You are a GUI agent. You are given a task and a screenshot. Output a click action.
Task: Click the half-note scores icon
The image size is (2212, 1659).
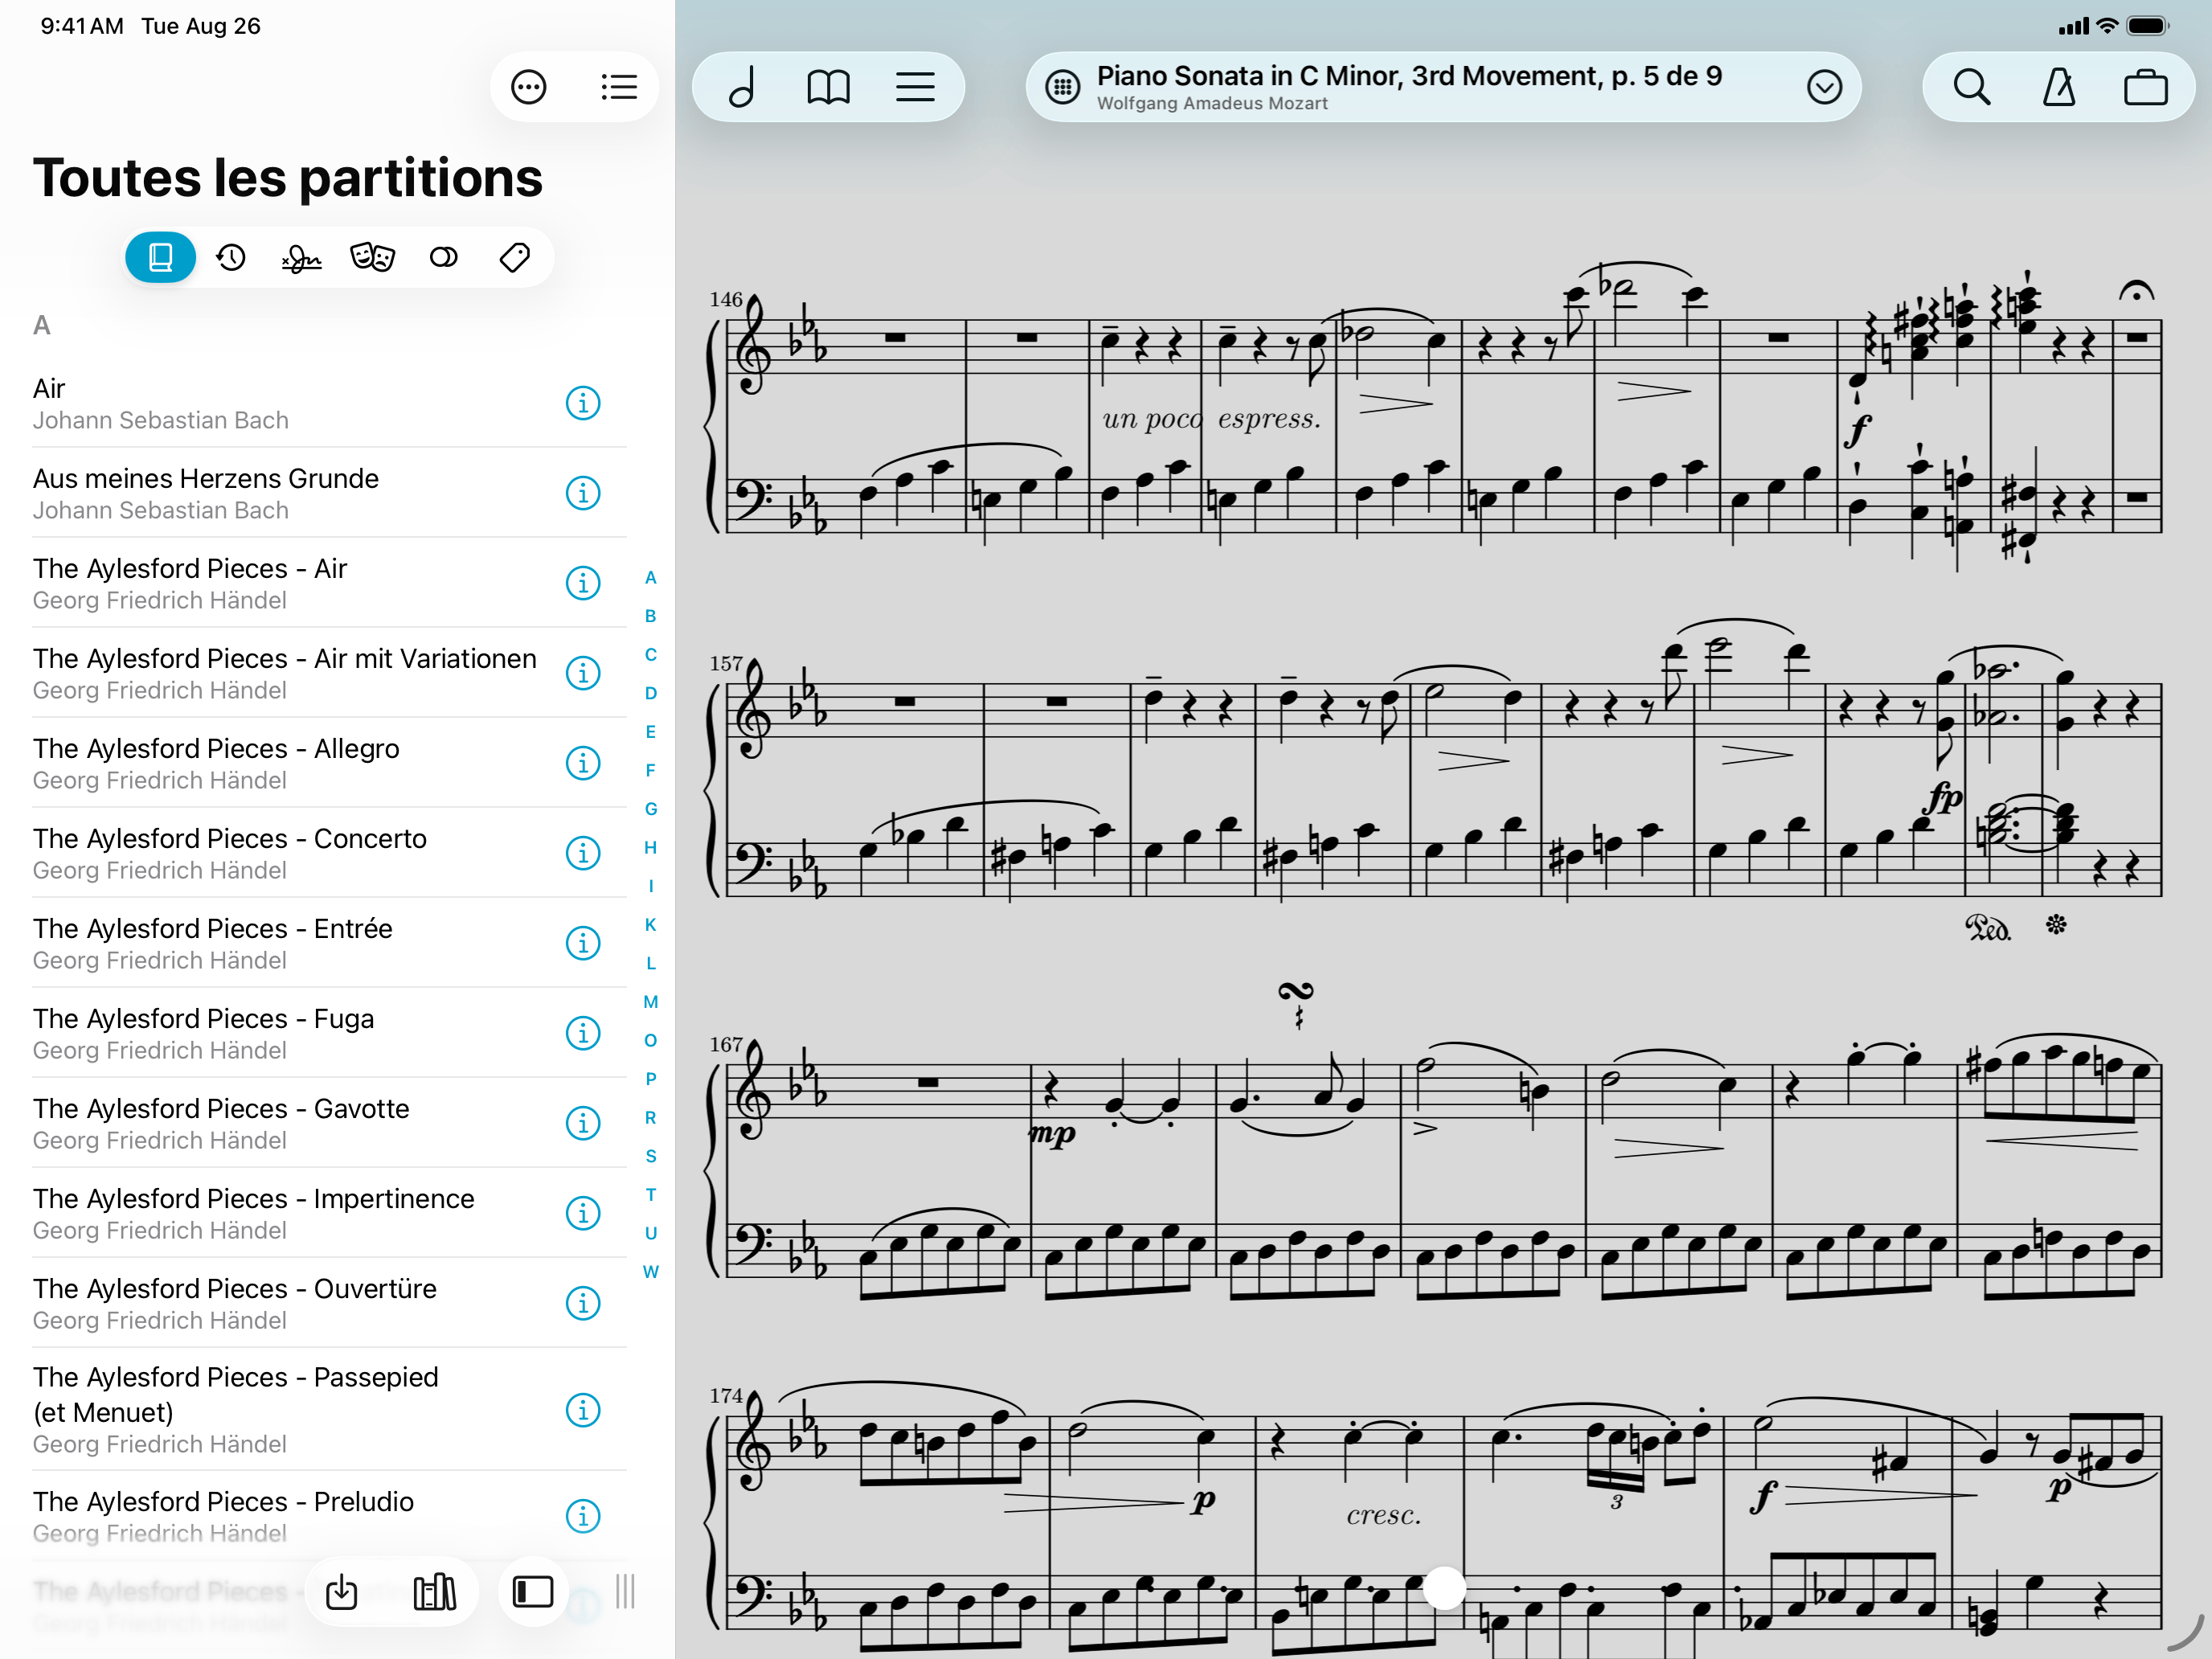742,88
